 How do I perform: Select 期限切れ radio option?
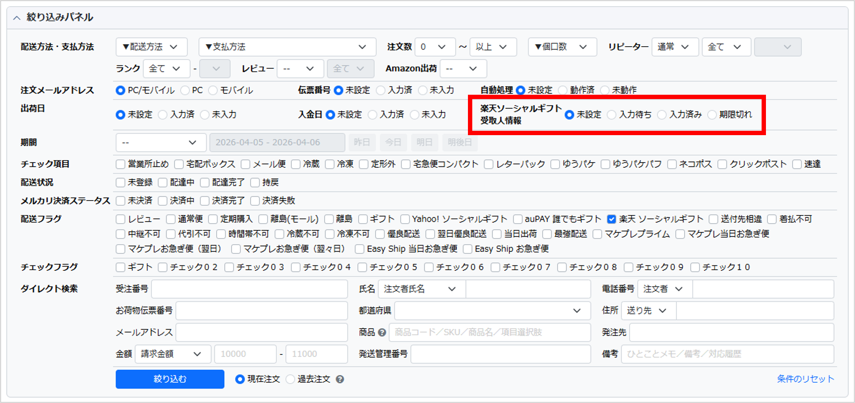point(712,114)
